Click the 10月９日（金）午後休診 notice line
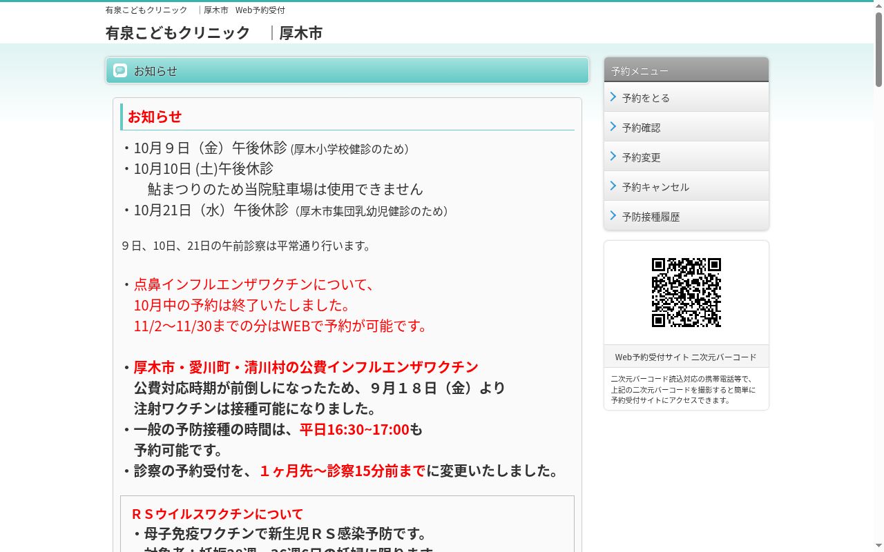Screen dimensions: 884x552 pos(266,148)
